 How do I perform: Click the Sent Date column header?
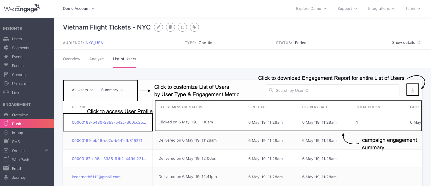[257, 107]
